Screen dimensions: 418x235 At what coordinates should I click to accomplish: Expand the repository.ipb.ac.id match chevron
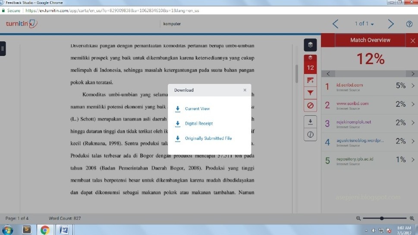[413, 160]
